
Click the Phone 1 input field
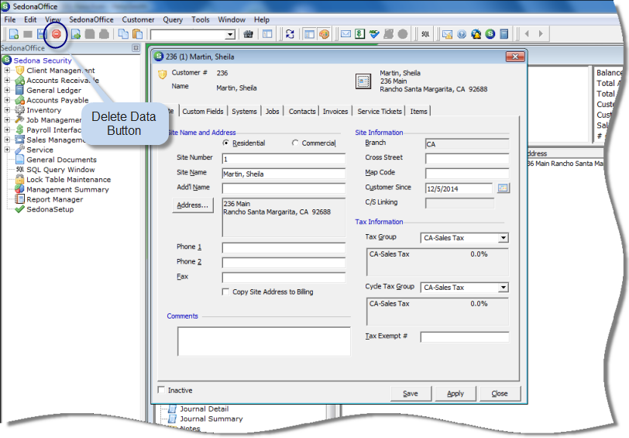284,248
